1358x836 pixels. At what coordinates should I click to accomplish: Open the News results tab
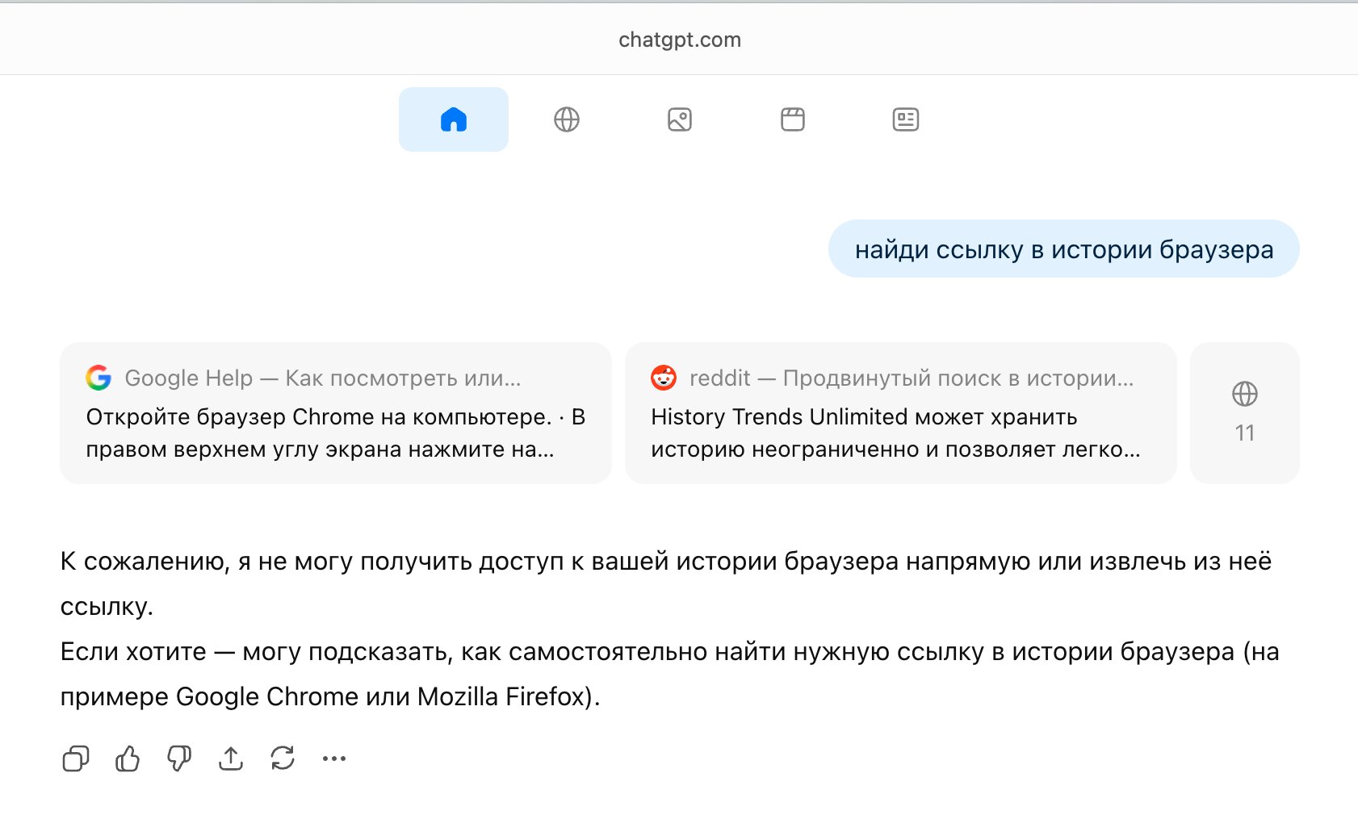point(905,119)
